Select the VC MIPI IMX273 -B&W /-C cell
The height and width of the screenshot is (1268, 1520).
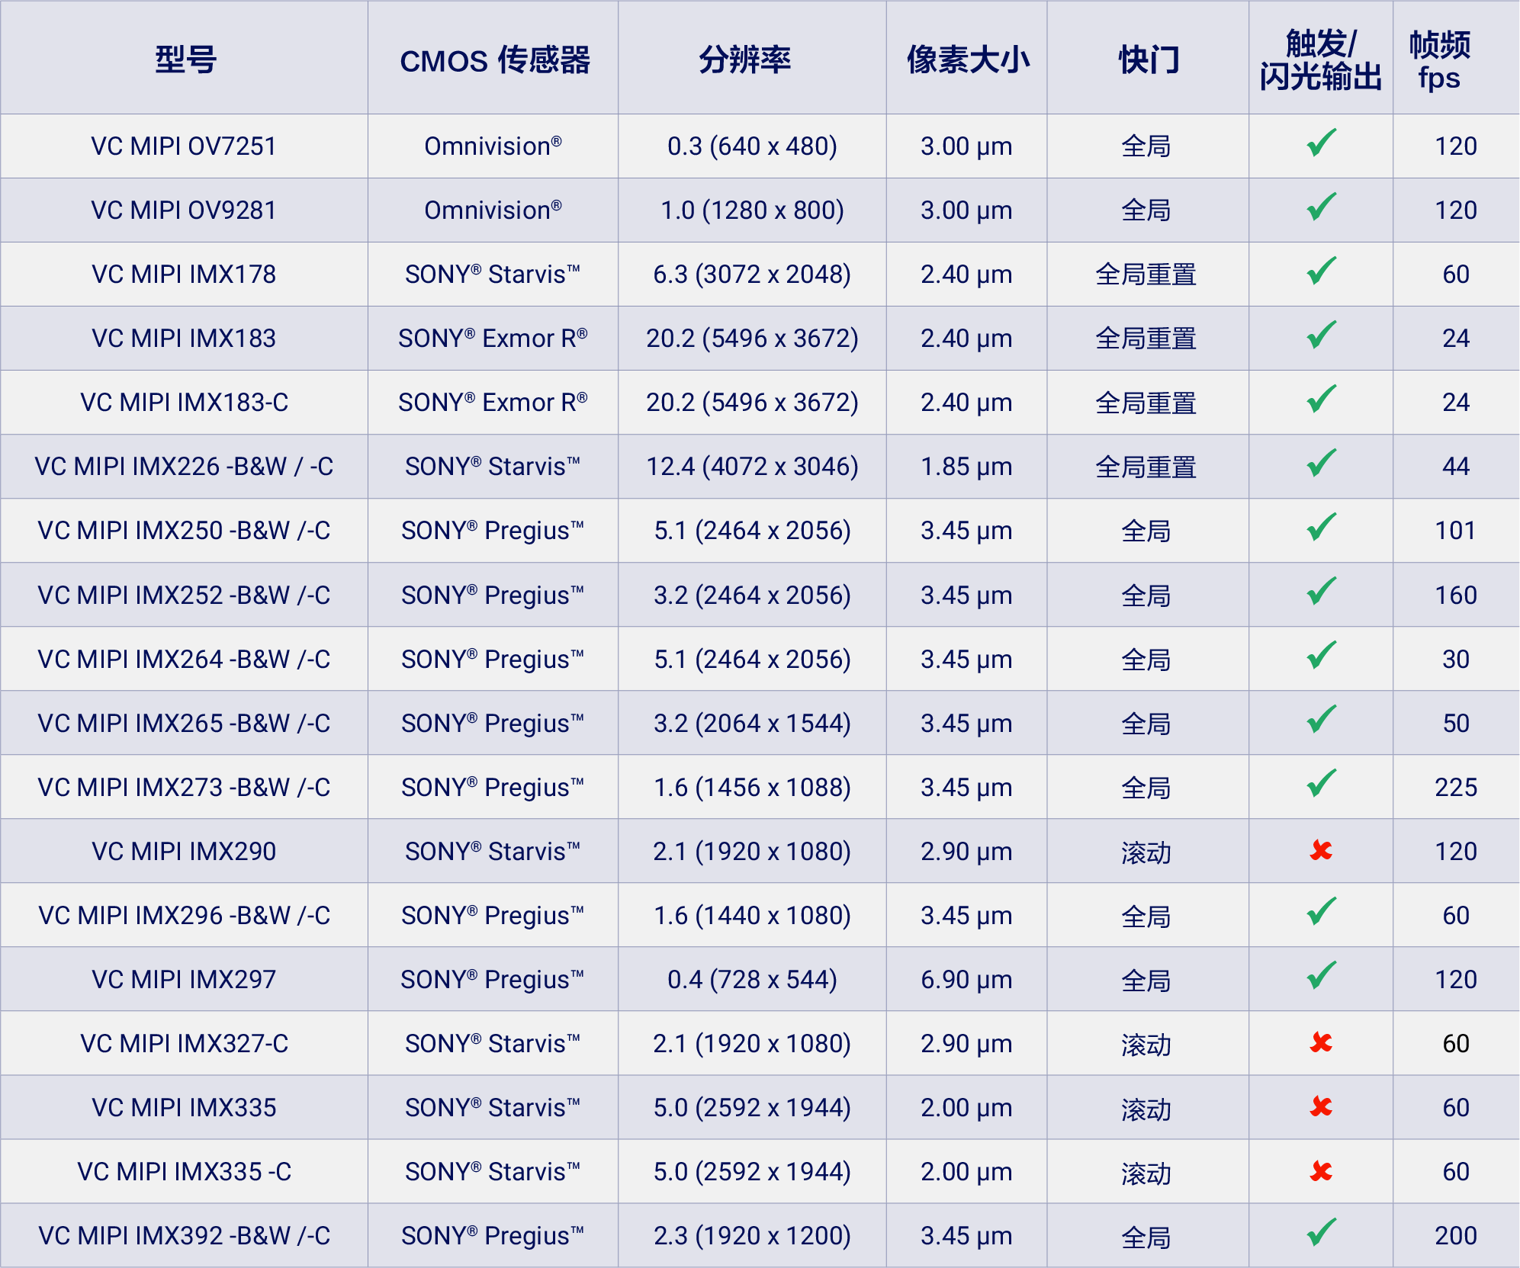[x=184, y=787]
